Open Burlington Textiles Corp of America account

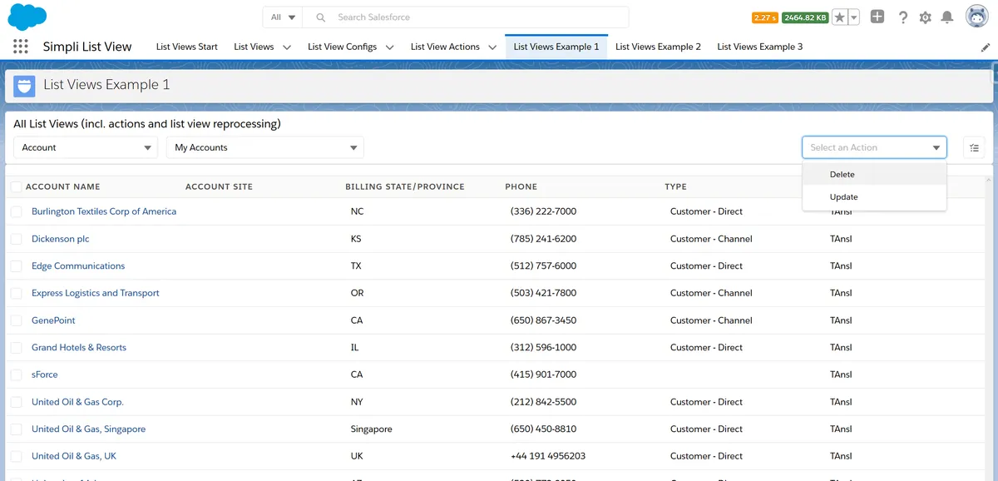(104, 211)
